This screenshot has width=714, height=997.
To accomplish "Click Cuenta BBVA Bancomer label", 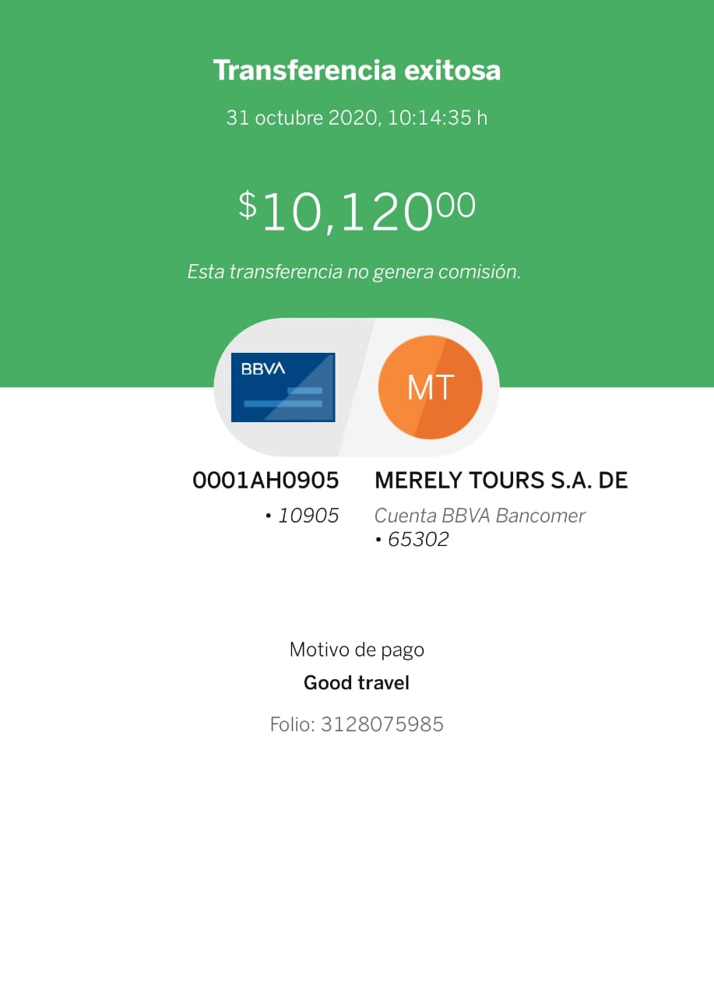I will point(480,516).
